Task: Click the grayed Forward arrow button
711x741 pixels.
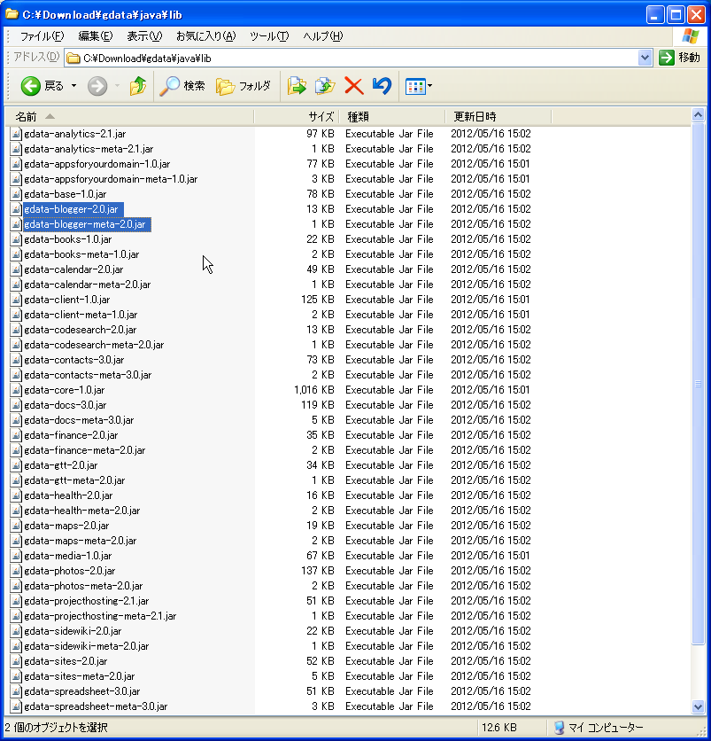Action: point(97,86)
